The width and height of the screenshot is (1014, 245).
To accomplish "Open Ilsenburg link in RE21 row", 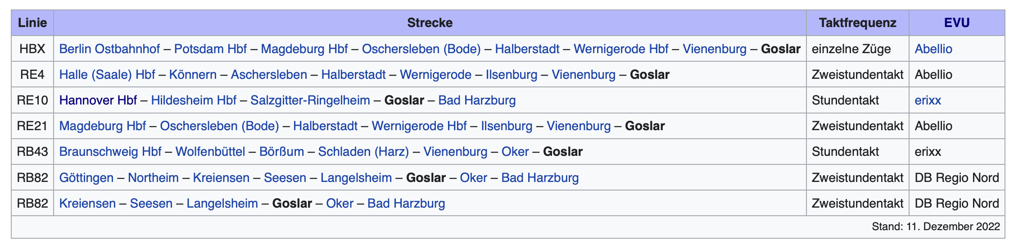I will (507, 126).
